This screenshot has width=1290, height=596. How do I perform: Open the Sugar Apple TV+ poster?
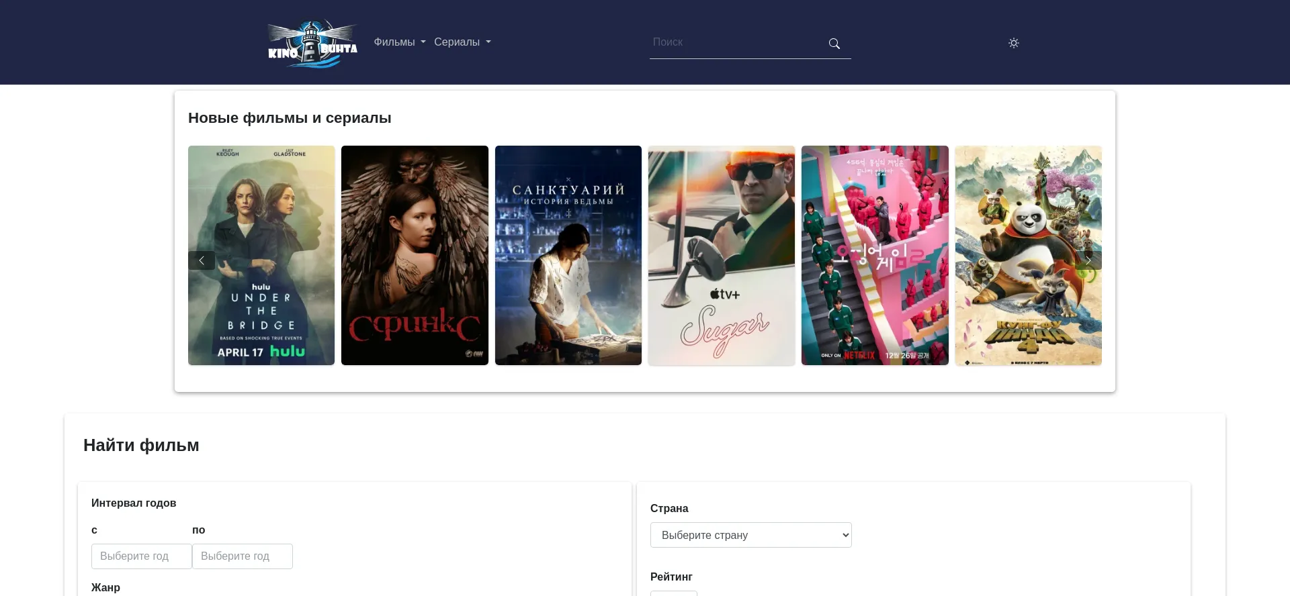[722, 255]
